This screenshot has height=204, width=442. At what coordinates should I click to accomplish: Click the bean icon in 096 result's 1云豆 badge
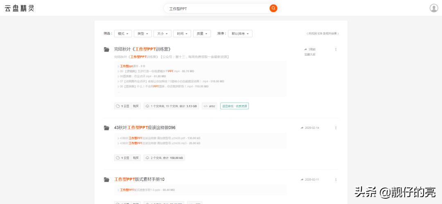coord(118,158)
